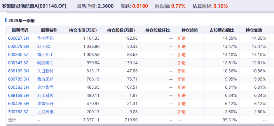
Task: Open the 600426.SH link
Action: click(18, 104)
